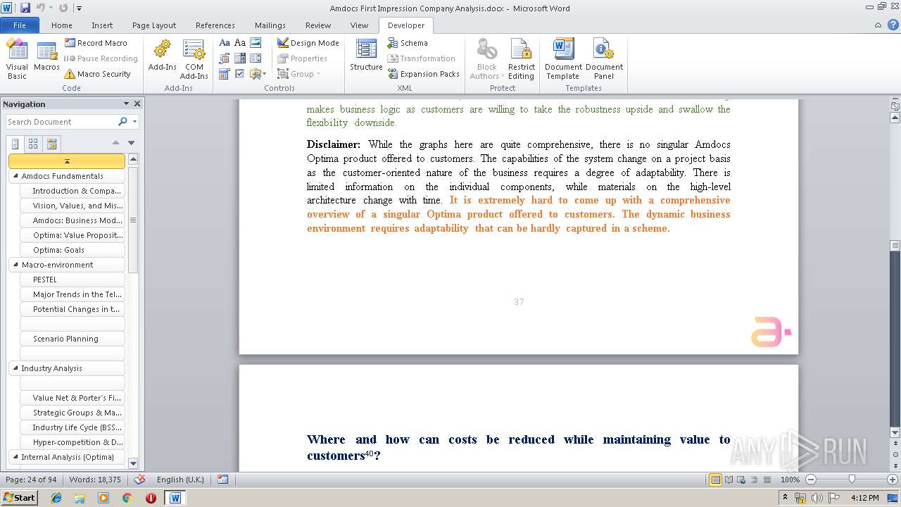Image resolution: width=901 pixels, height=507 pixels.
Task: Open the Visual Basic editor
Action: tap(17, 59)
